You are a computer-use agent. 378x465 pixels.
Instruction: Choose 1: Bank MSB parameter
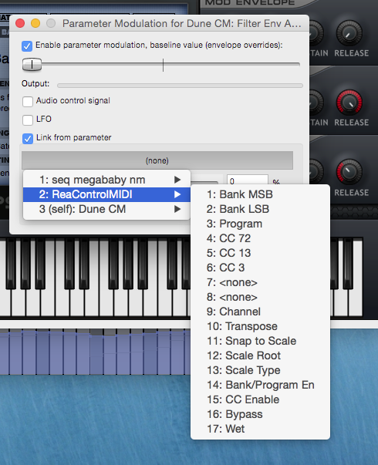(260, 194)
